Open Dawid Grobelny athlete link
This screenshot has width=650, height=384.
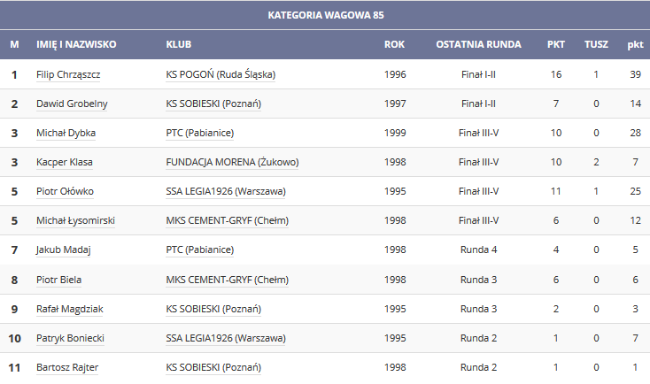pyautogui.click(x=72, y=104)
